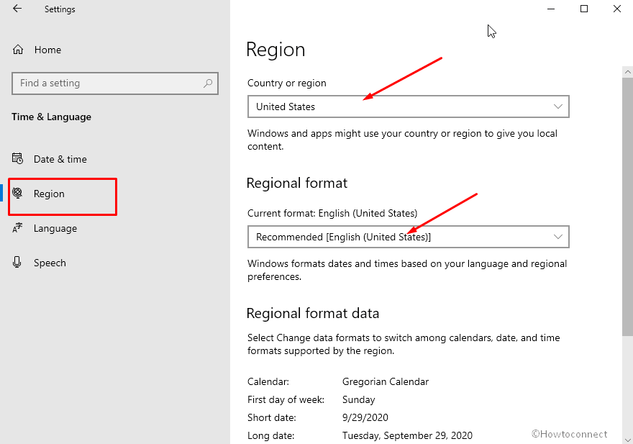633x444 pixels.
Task: Click the Date & time calendar icon
Action: click(x=17, y=159)
